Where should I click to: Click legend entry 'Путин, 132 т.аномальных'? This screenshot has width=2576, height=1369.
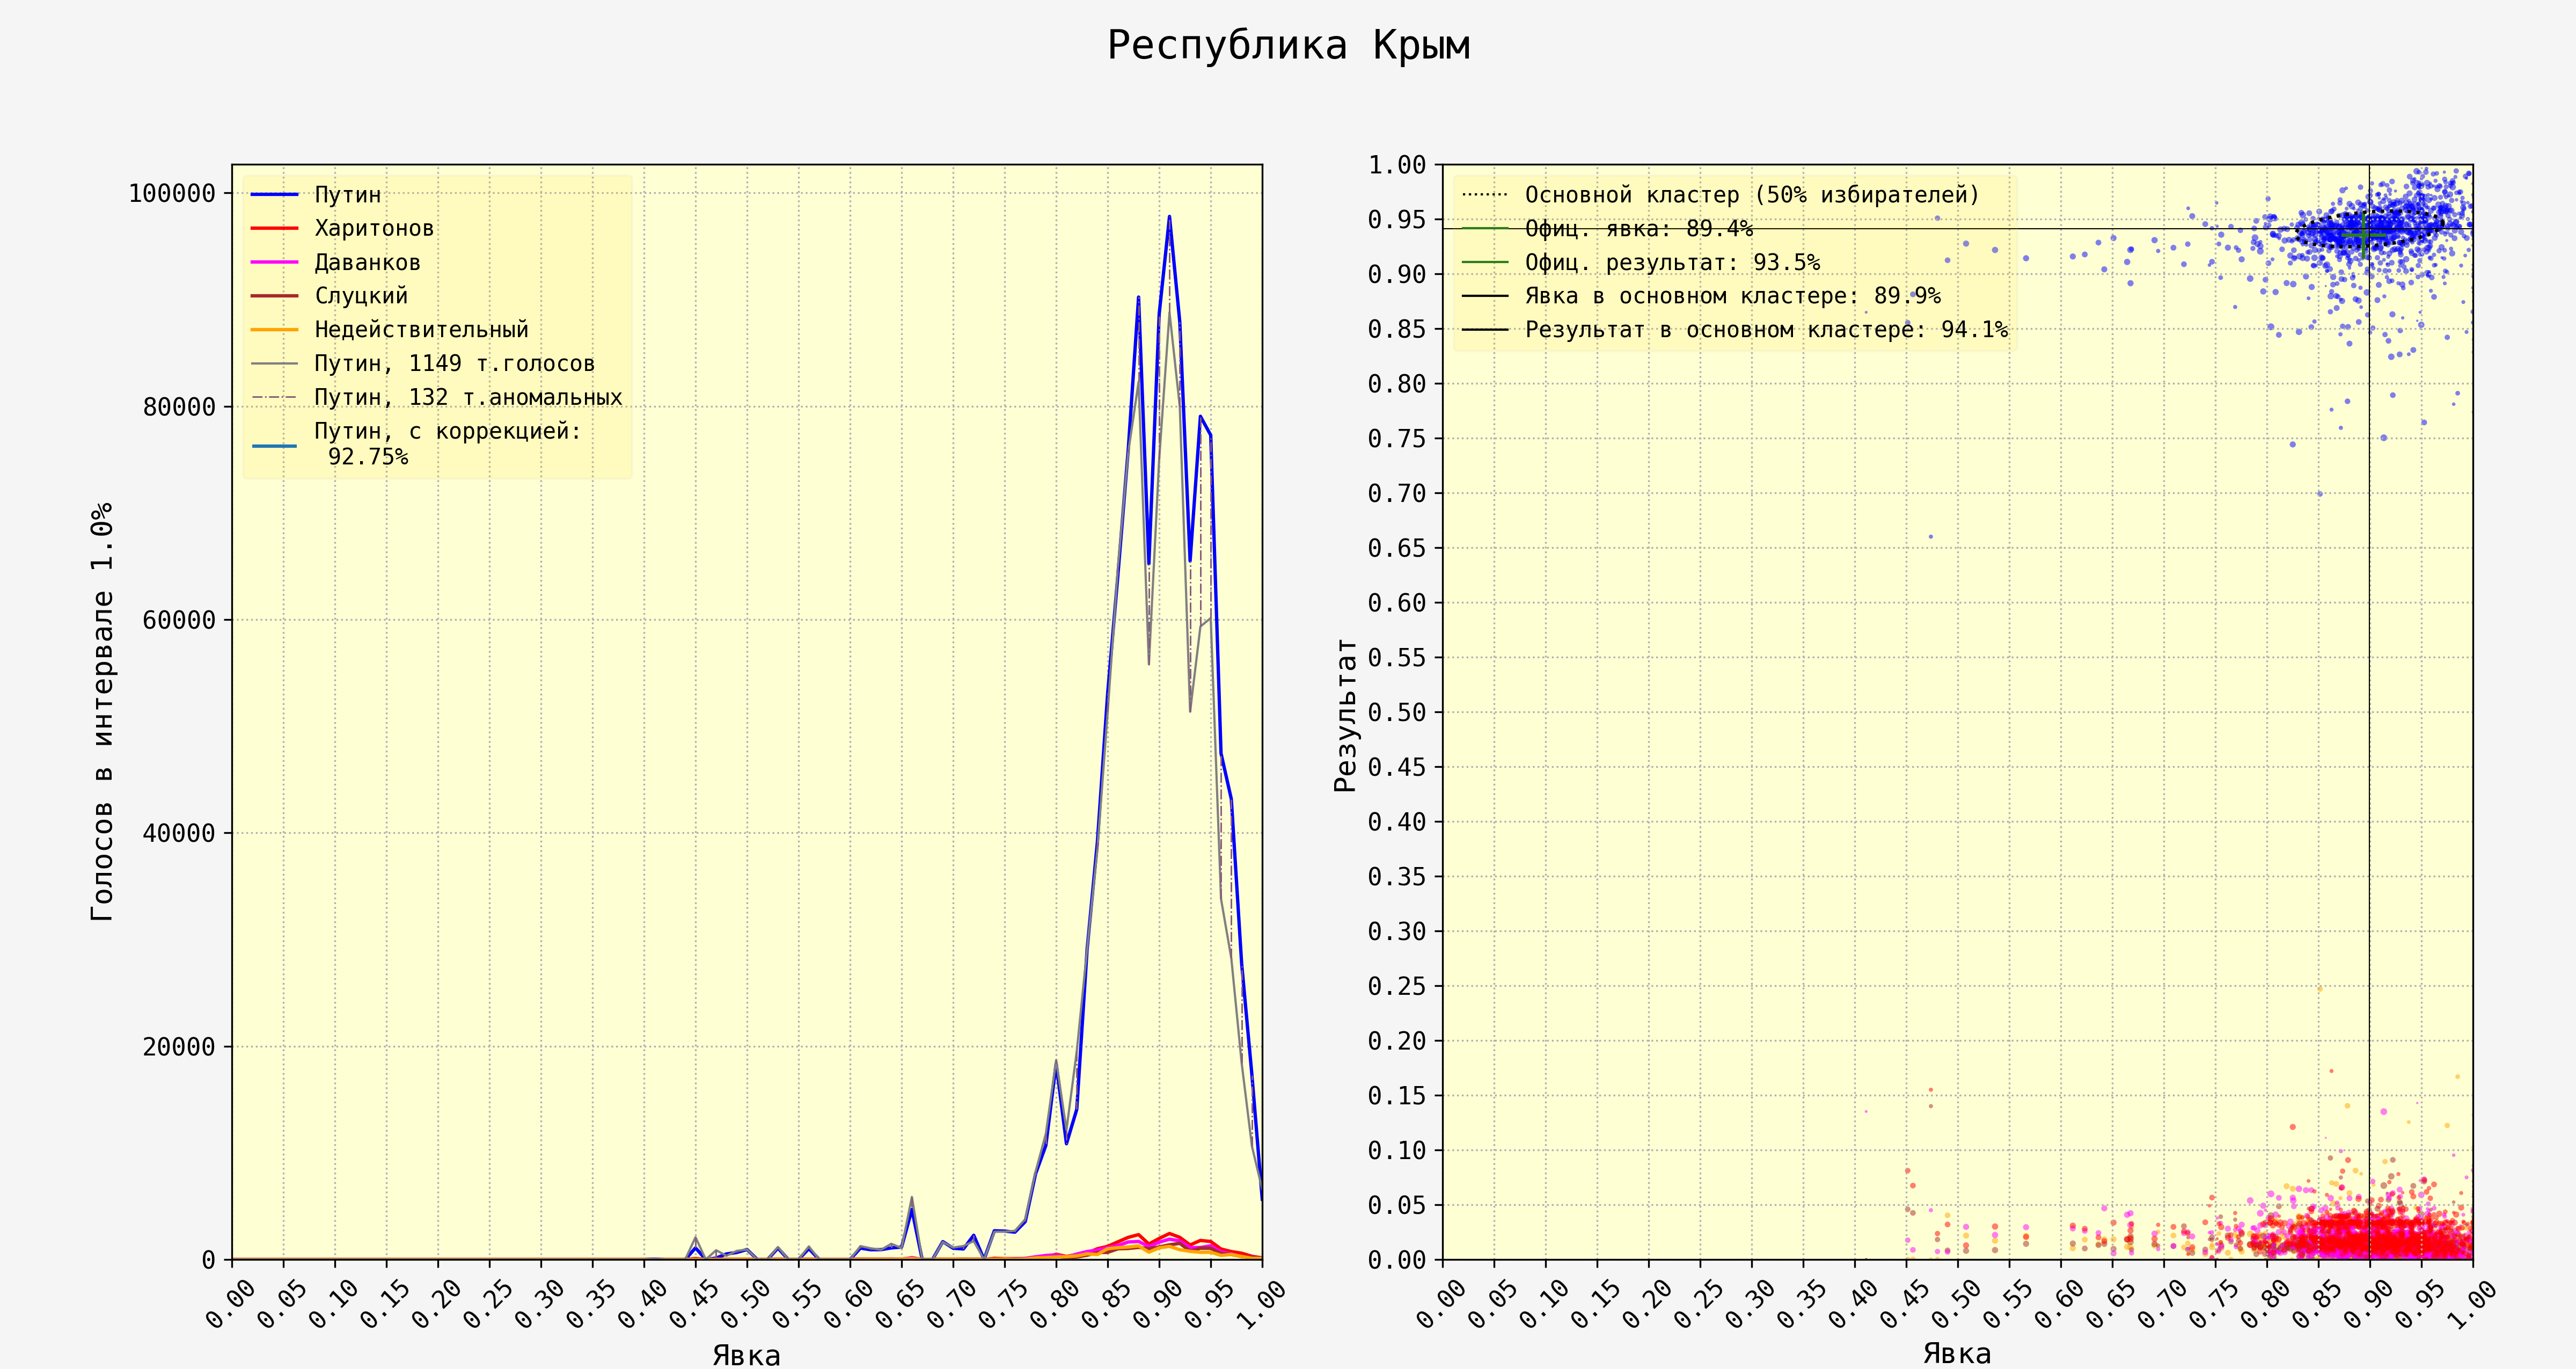point(437,397)
